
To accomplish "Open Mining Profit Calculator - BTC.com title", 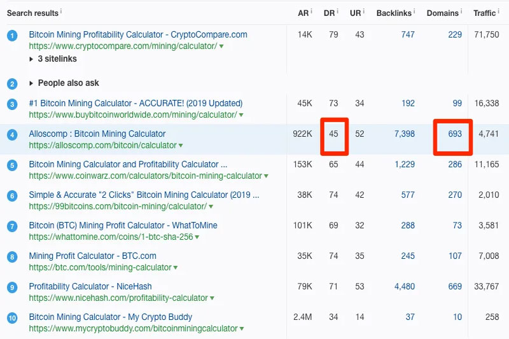I will [x=92, y=256].
